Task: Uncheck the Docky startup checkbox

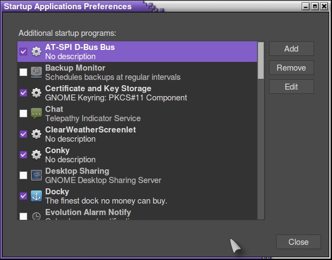Action: click(23, 196)
